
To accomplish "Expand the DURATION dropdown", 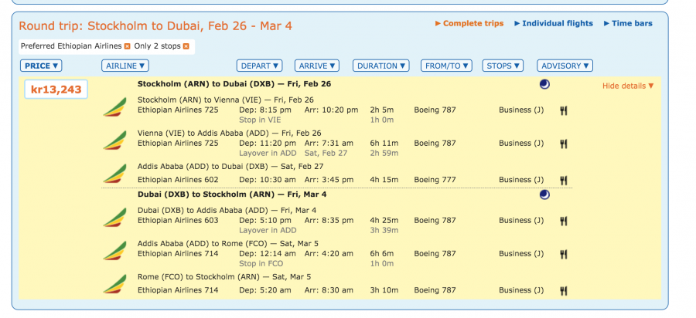I will coord(381,66).
